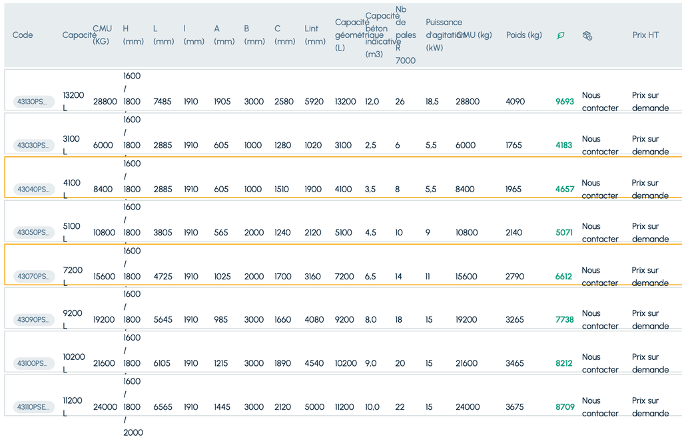Open product code badge 43130PS

[x=33, y=102]
